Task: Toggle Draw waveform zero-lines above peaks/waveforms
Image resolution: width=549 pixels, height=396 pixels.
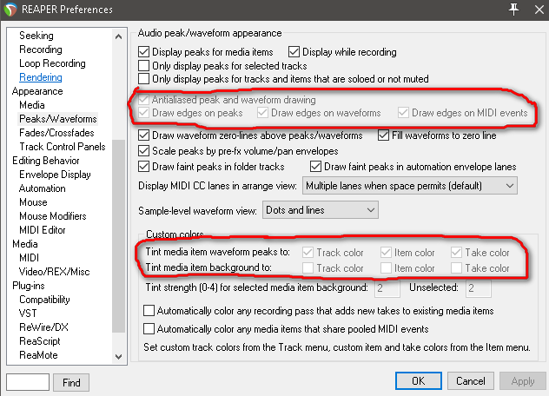Action: 144,135
